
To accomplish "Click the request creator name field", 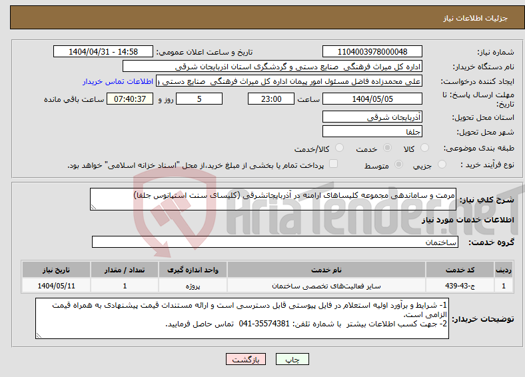I will click(289, 81).
